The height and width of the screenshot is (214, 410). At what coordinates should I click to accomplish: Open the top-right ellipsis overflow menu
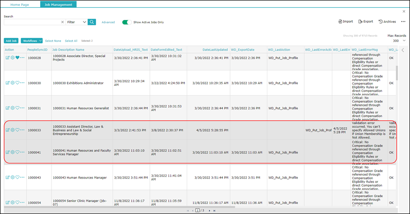tap(403, 22)
